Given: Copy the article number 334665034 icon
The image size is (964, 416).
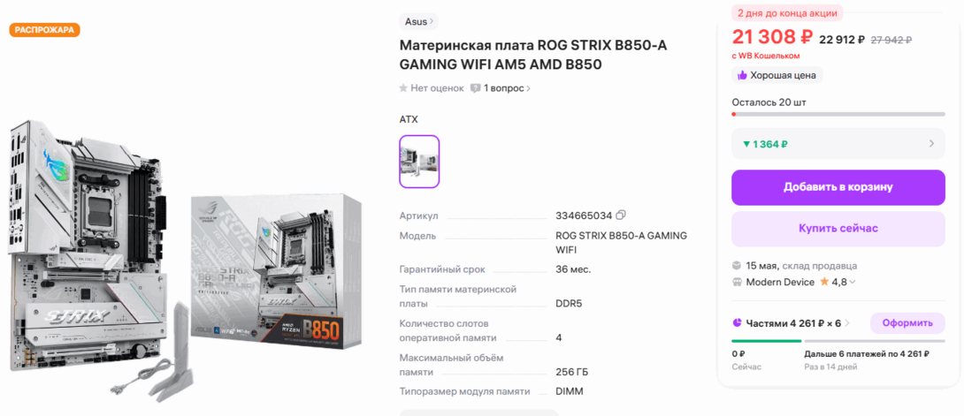Looking at the screenshot, I should pyautogui.click(x=621, y=215).
